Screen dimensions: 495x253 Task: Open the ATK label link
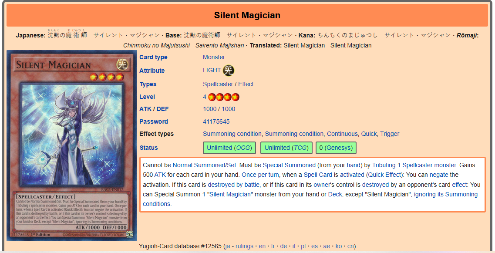[x=145, y=109]
